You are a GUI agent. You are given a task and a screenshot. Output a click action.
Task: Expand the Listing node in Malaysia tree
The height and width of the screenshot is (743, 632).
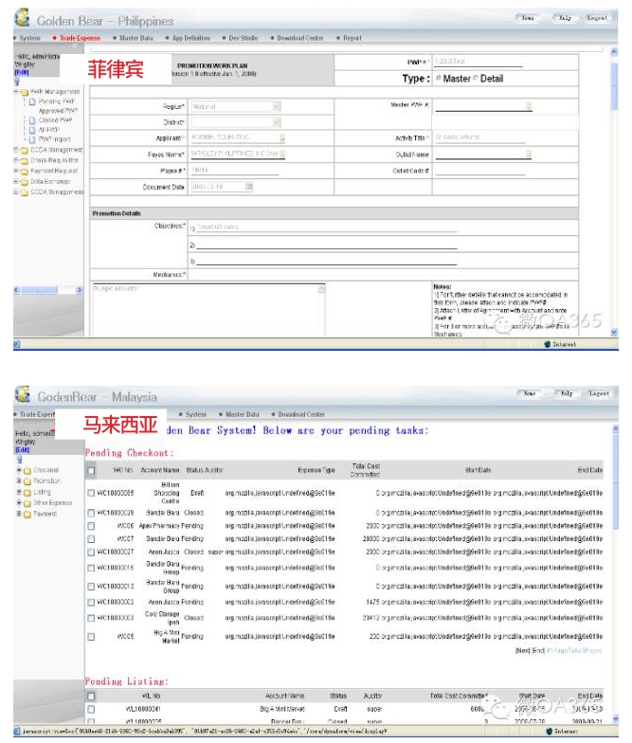click(x=19, y=492)
